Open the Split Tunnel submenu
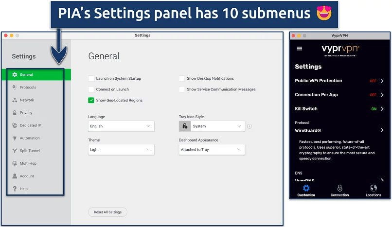 click(36, 151)
